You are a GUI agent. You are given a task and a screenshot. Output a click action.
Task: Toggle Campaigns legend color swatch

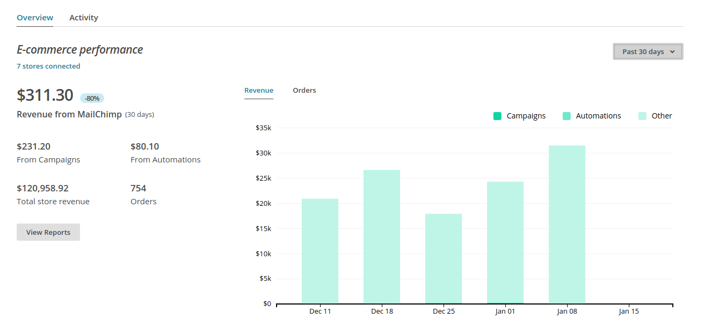(497, 116)
